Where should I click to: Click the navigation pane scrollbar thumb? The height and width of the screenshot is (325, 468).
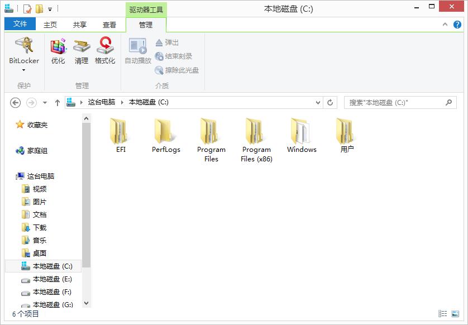click(86, 195)
